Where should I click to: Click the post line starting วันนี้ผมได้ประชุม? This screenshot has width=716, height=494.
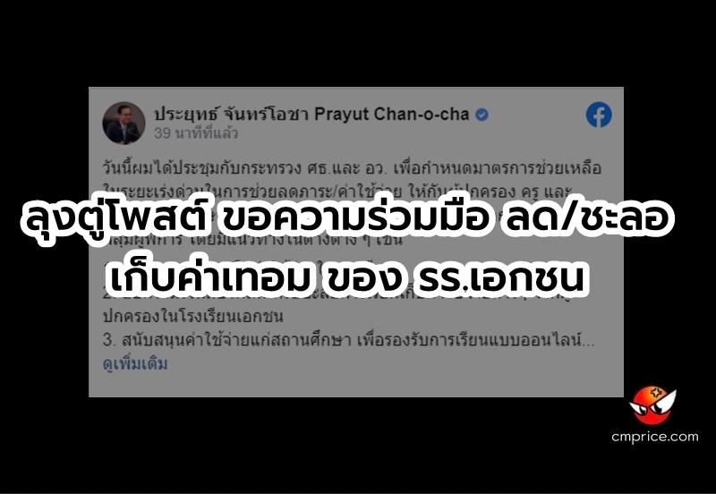[352, 168]
